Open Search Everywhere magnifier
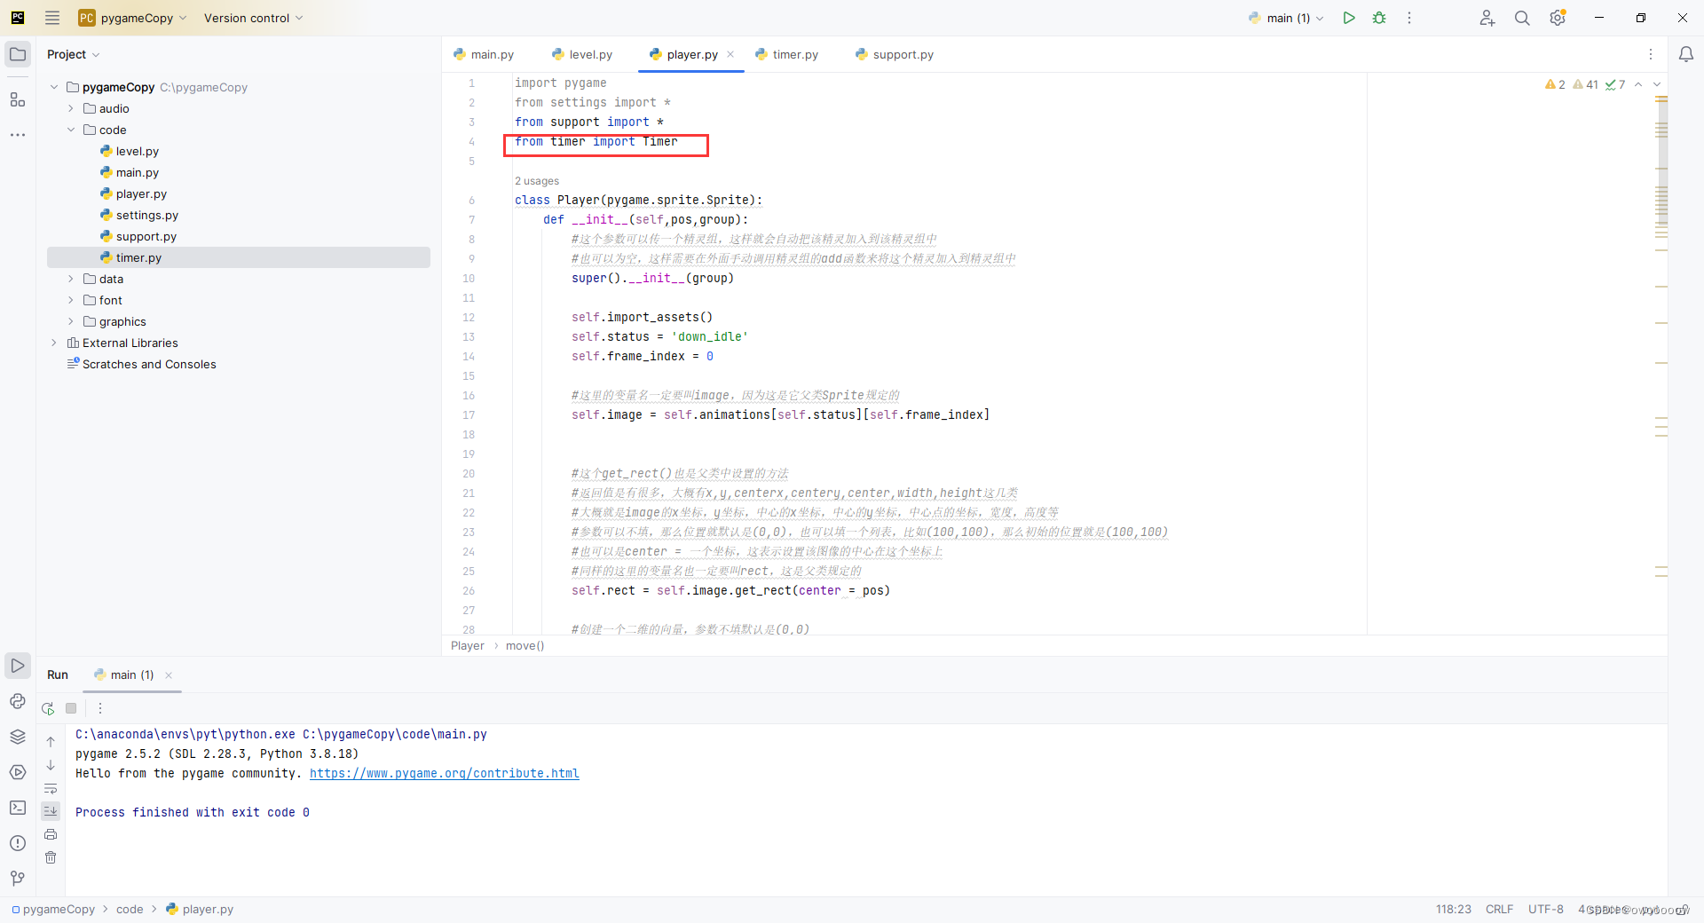The height and width of the screenshot is (923, 1704). point(1522,18)
